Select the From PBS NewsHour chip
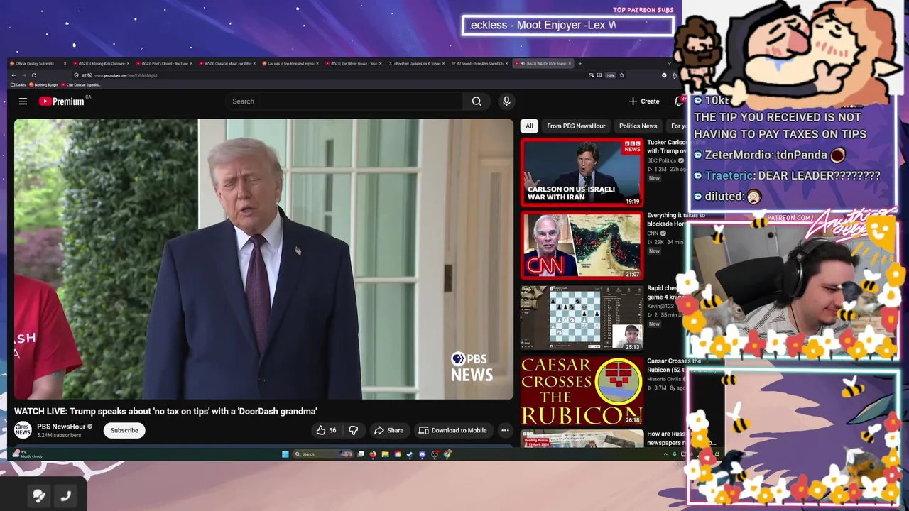The image size is (909, 511). [576, 126]
